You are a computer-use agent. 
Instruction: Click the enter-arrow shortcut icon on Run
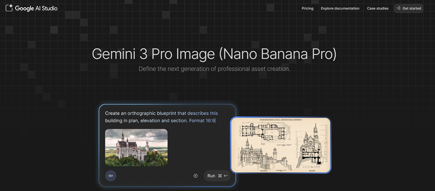point(226,176)
